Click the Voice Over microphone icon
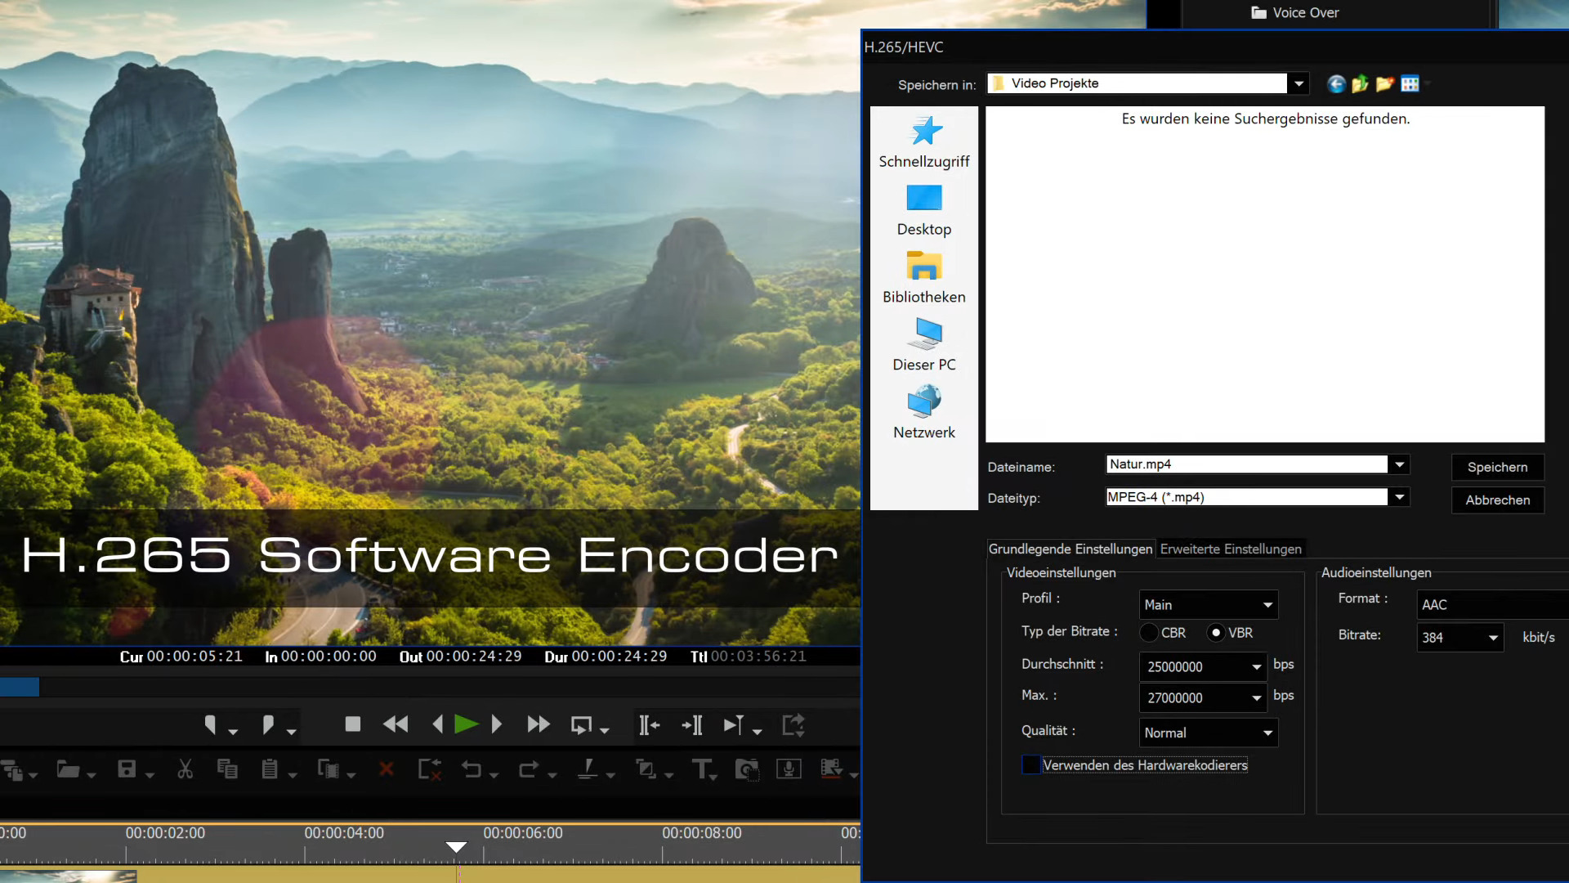1569x883 pixels. click(789, 769)
